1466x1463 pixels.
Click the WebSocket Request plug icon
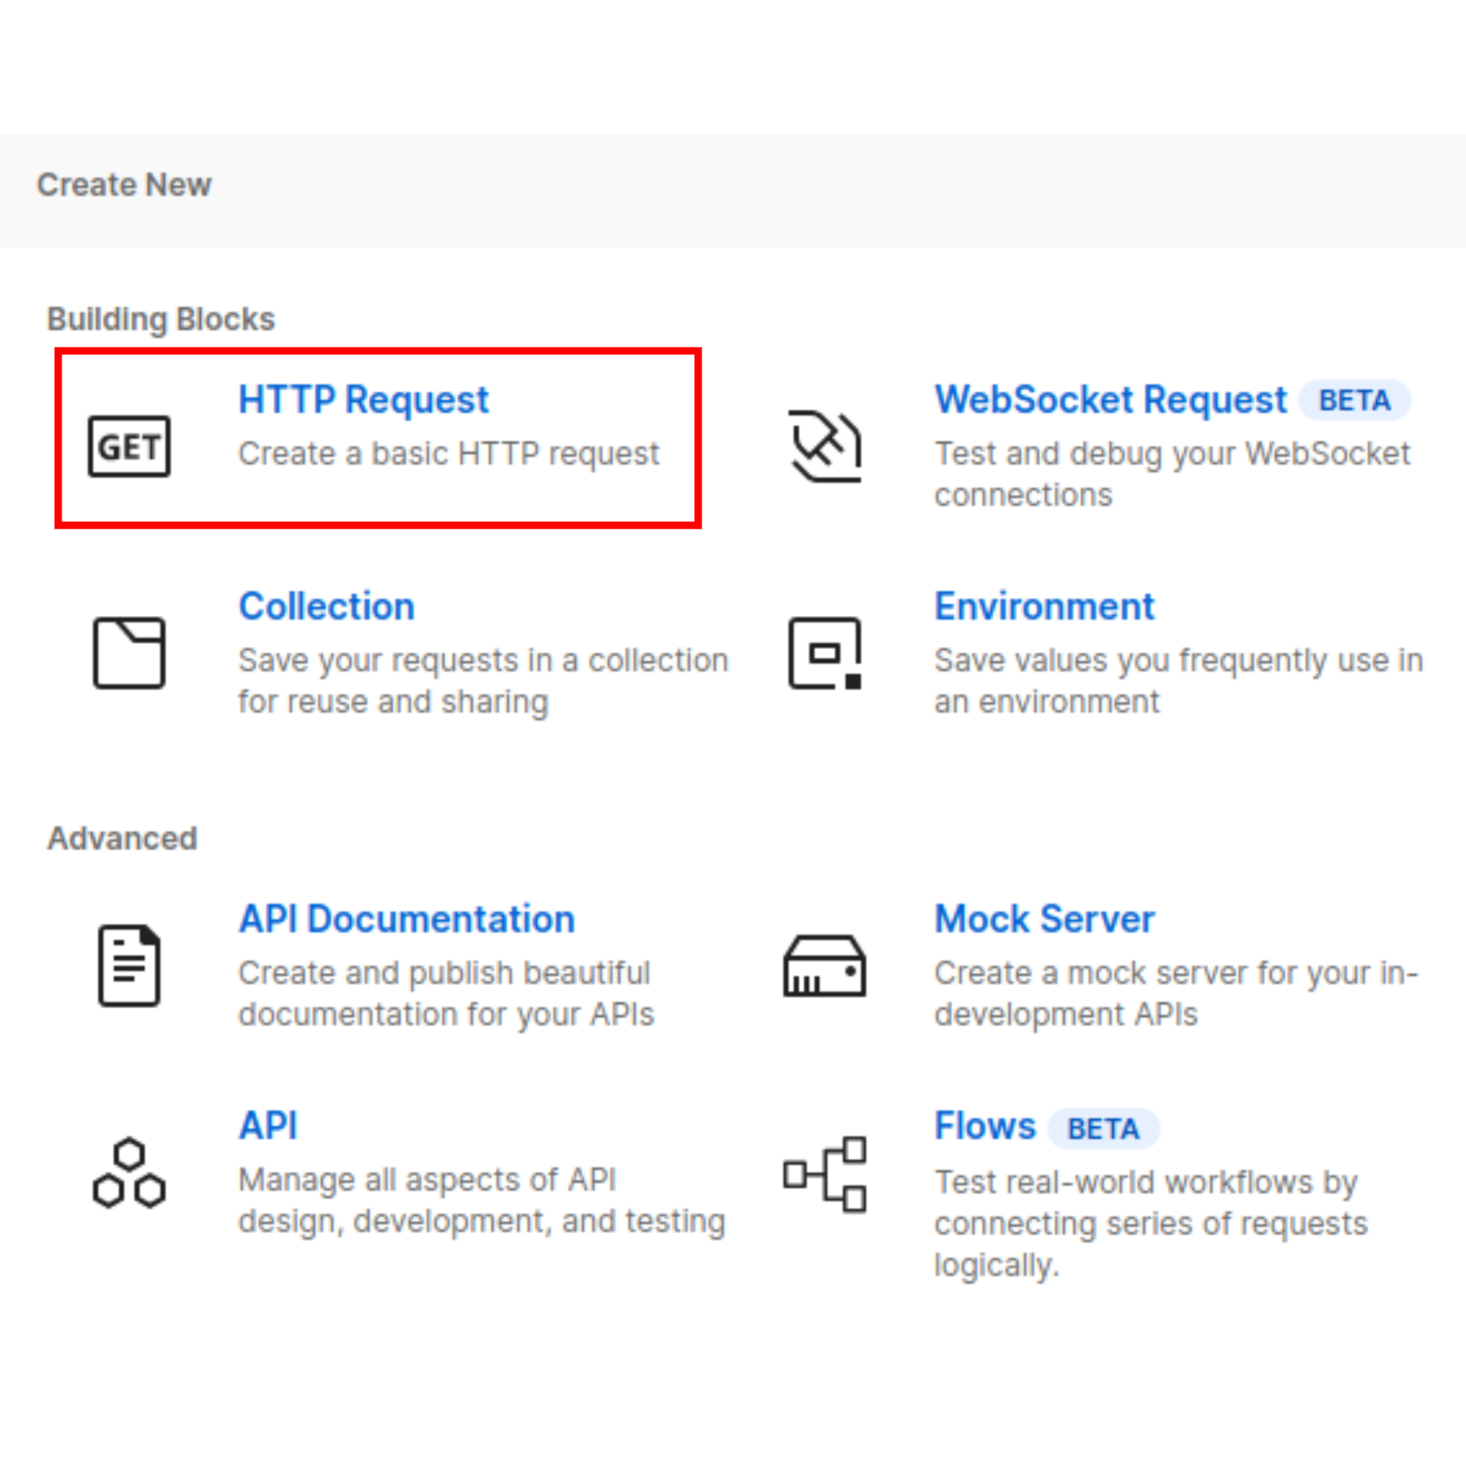(x=824, y=446)
